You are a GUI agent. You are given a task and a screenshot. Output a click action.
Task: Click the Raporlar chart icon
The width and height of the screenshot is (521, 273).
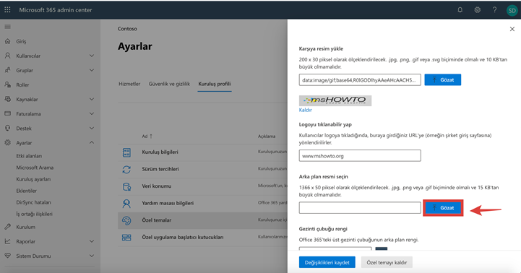(8, 241)
